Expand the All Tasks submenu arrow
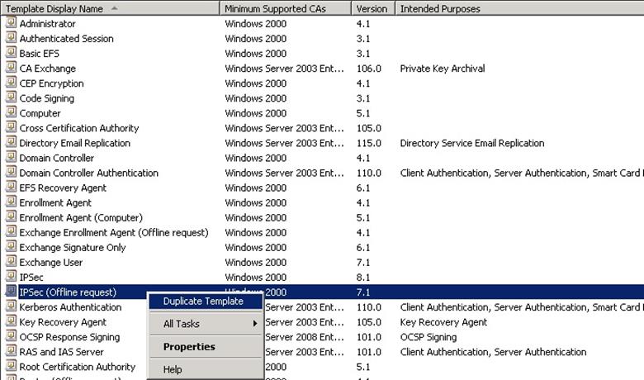 [x=255, y=324]
